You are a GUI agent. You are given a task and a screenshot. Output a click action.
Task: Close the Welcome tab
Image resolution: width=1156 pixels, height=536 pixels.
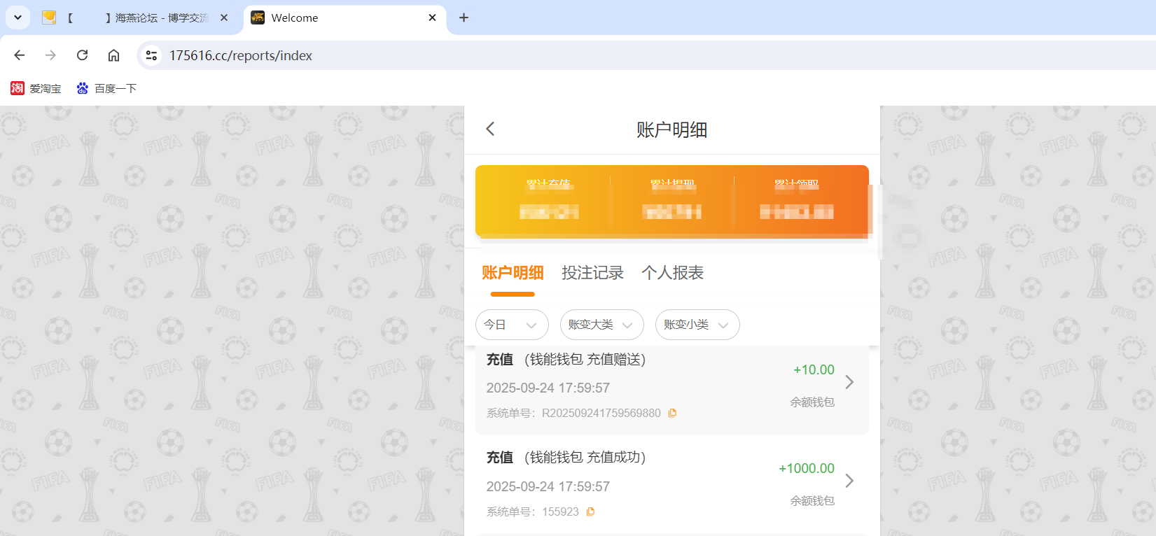point(433,17)
